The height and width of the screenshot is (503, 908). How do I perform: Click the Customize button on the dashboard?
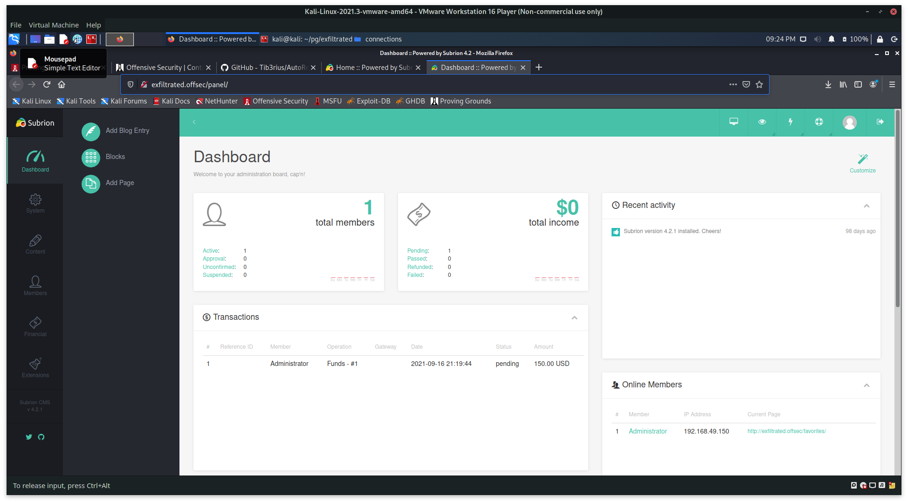pos(862,162)
